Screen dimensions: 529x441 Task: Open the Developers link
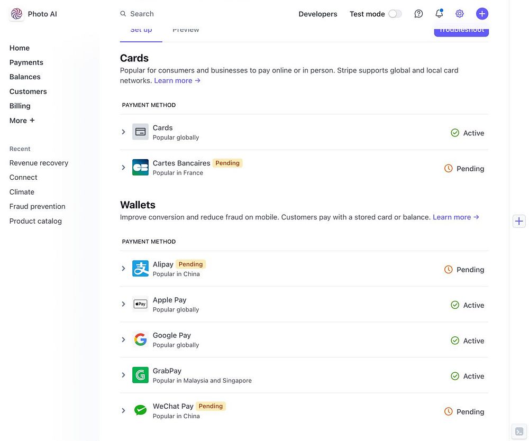pos(318,14)
